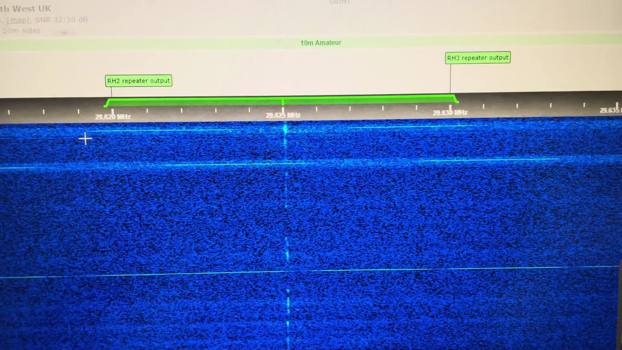The image size is (622, 350).
Task: Click the passband right edge handle
Action: 455,99
